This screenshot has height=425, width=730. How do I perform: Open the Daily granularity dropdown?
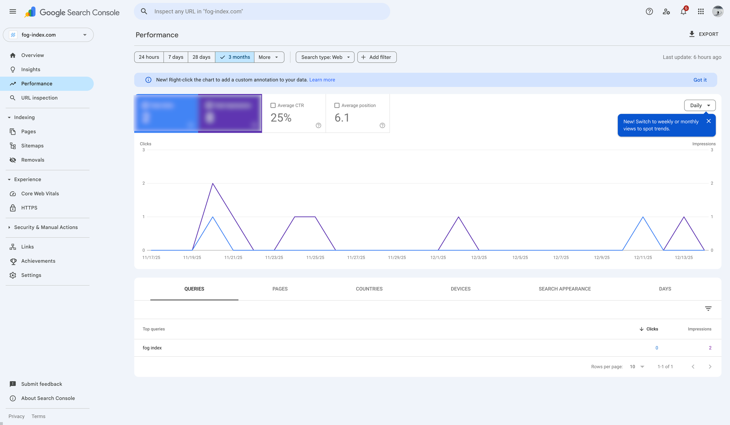pyautogui.click(x=700, y=105)
